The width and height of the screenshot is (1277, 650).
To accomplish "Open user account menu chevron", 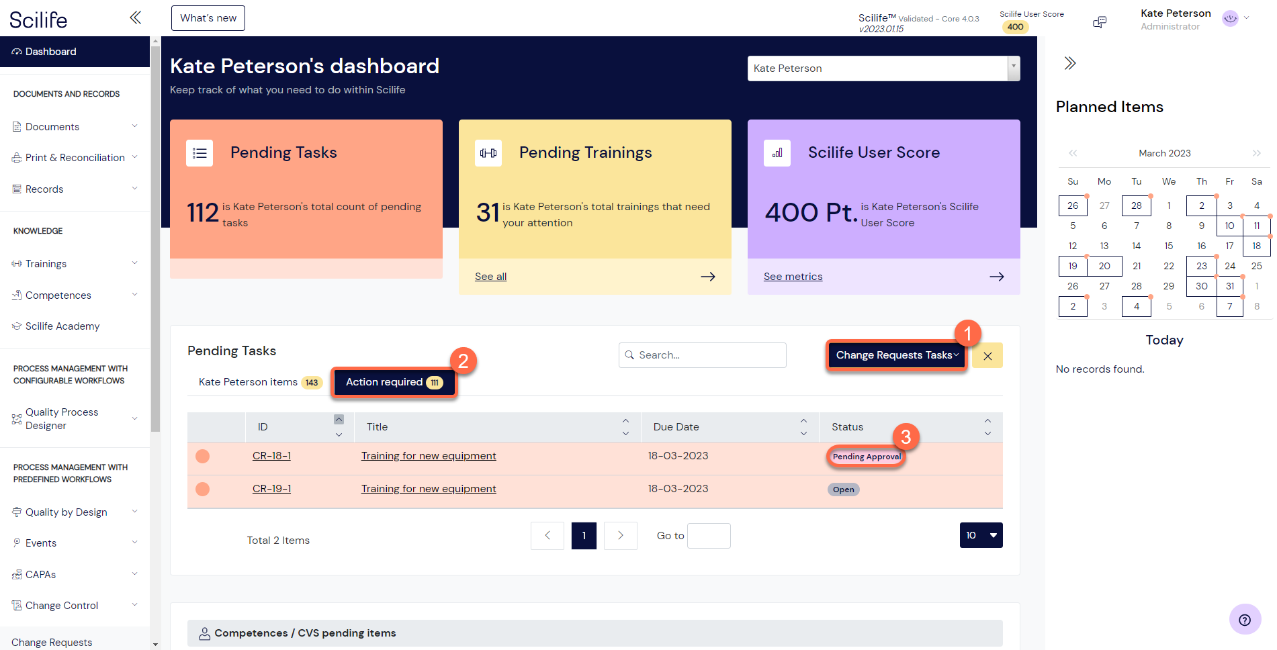I will pyautogui.click(x=1247, y=18).
